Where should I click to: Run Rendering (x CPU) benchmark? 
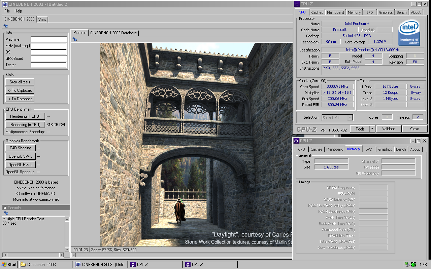point(25,125)
